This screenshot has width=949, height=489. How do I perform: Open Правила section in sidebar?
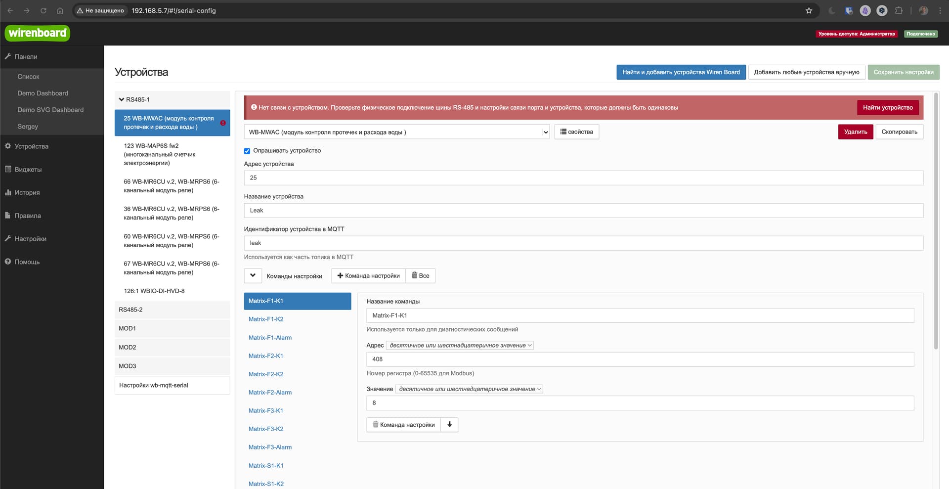(27, 216)
